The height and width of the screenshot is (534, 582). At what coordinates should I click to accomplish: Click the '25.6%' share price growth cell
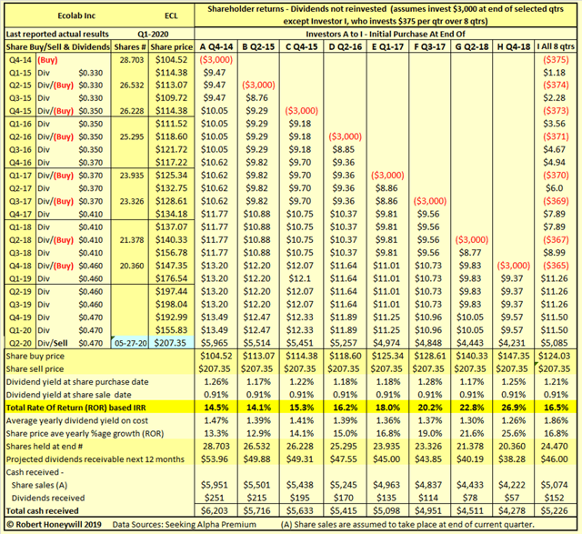[513, 433]
